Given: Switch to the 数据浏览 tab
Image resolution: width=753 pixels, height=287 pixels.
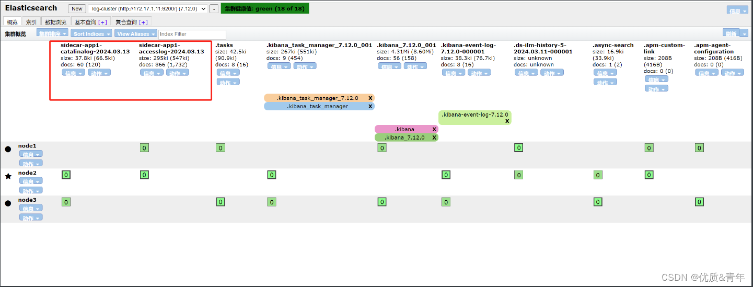Looking at the screenshot, I should tap(55, 22).
